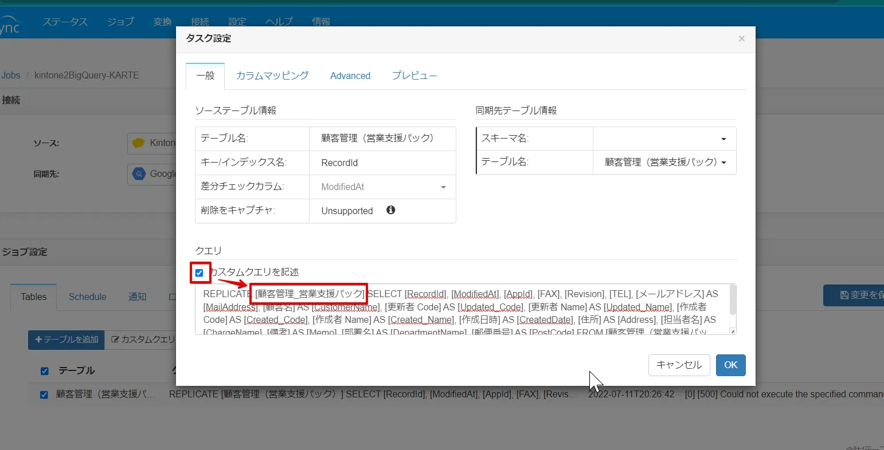Viewport: 884px width, 450px height.
Task: Click the テーブルを追加 button
Action: [67, 340]
